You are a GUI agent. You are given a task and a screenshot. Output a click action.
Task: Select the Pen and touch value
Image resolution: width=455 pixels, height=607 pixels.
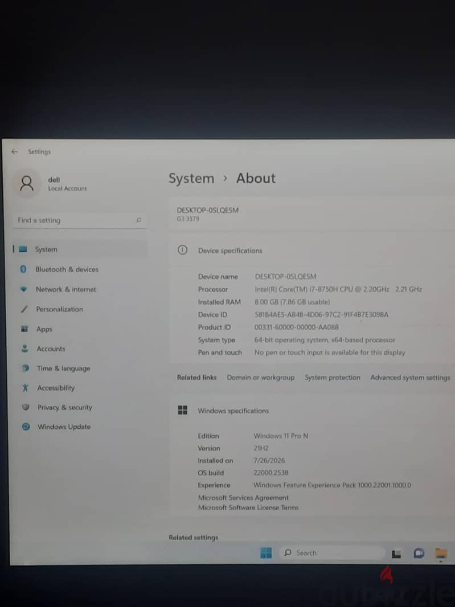pyautogui.click(x=330, y=352)
